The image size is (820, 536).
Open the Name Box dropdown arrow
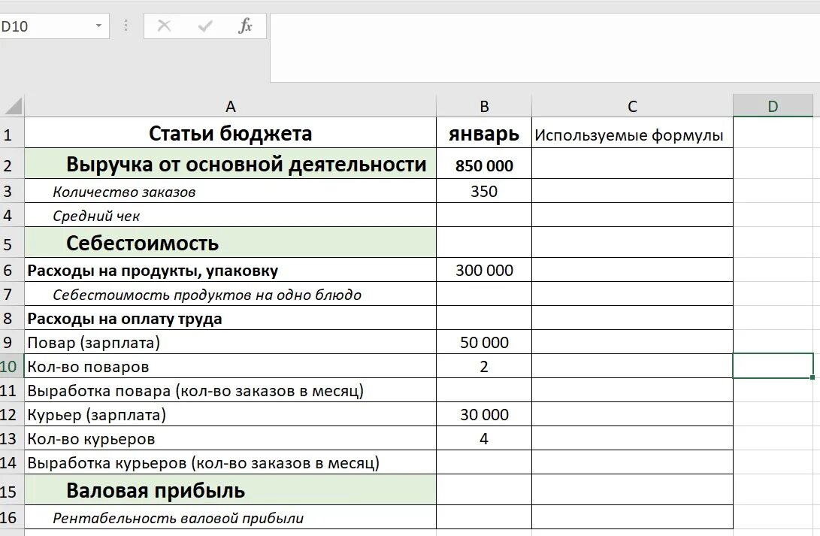(98, 26)
